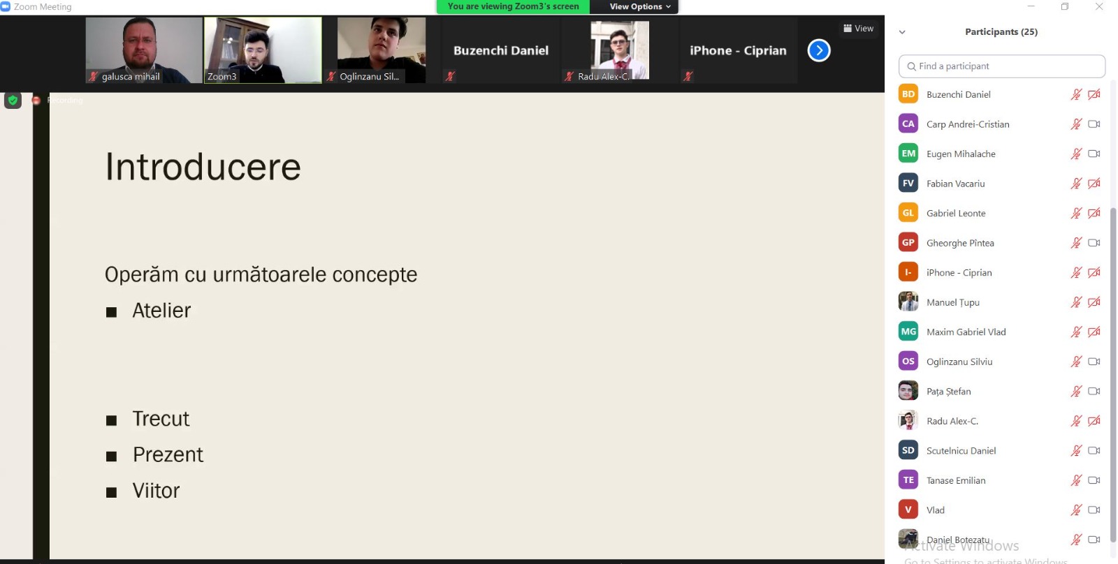Click Oglinzanu Silviu's muted mic icon
1118x564 pixels.
click(x=1075, y=362)
